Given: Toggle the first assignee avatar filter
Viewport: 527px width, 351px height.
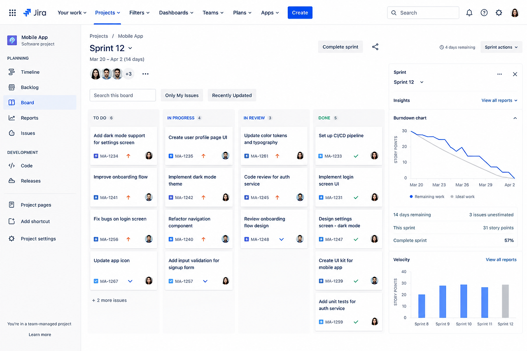Looking at the screenshot, I should 96,74.
